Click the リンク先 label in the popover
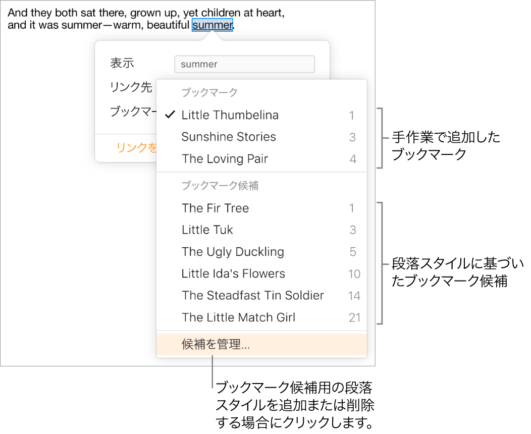531x434 pixels. [x=131, y=87]
